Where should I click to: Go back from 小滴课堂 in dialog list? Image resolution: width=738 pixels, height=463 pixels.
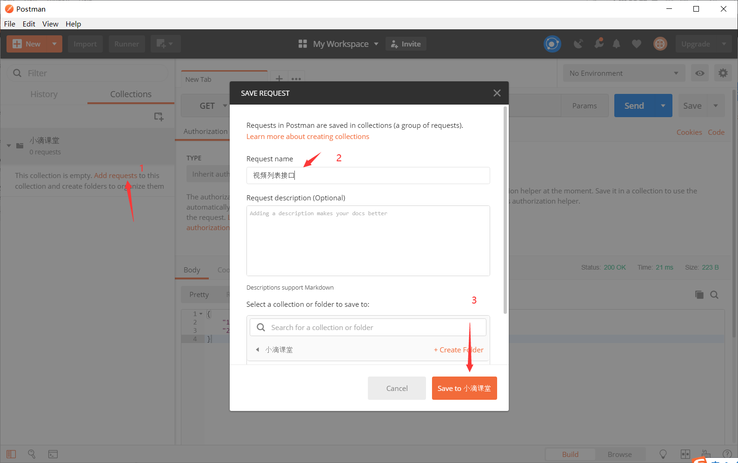click(257, 350)
